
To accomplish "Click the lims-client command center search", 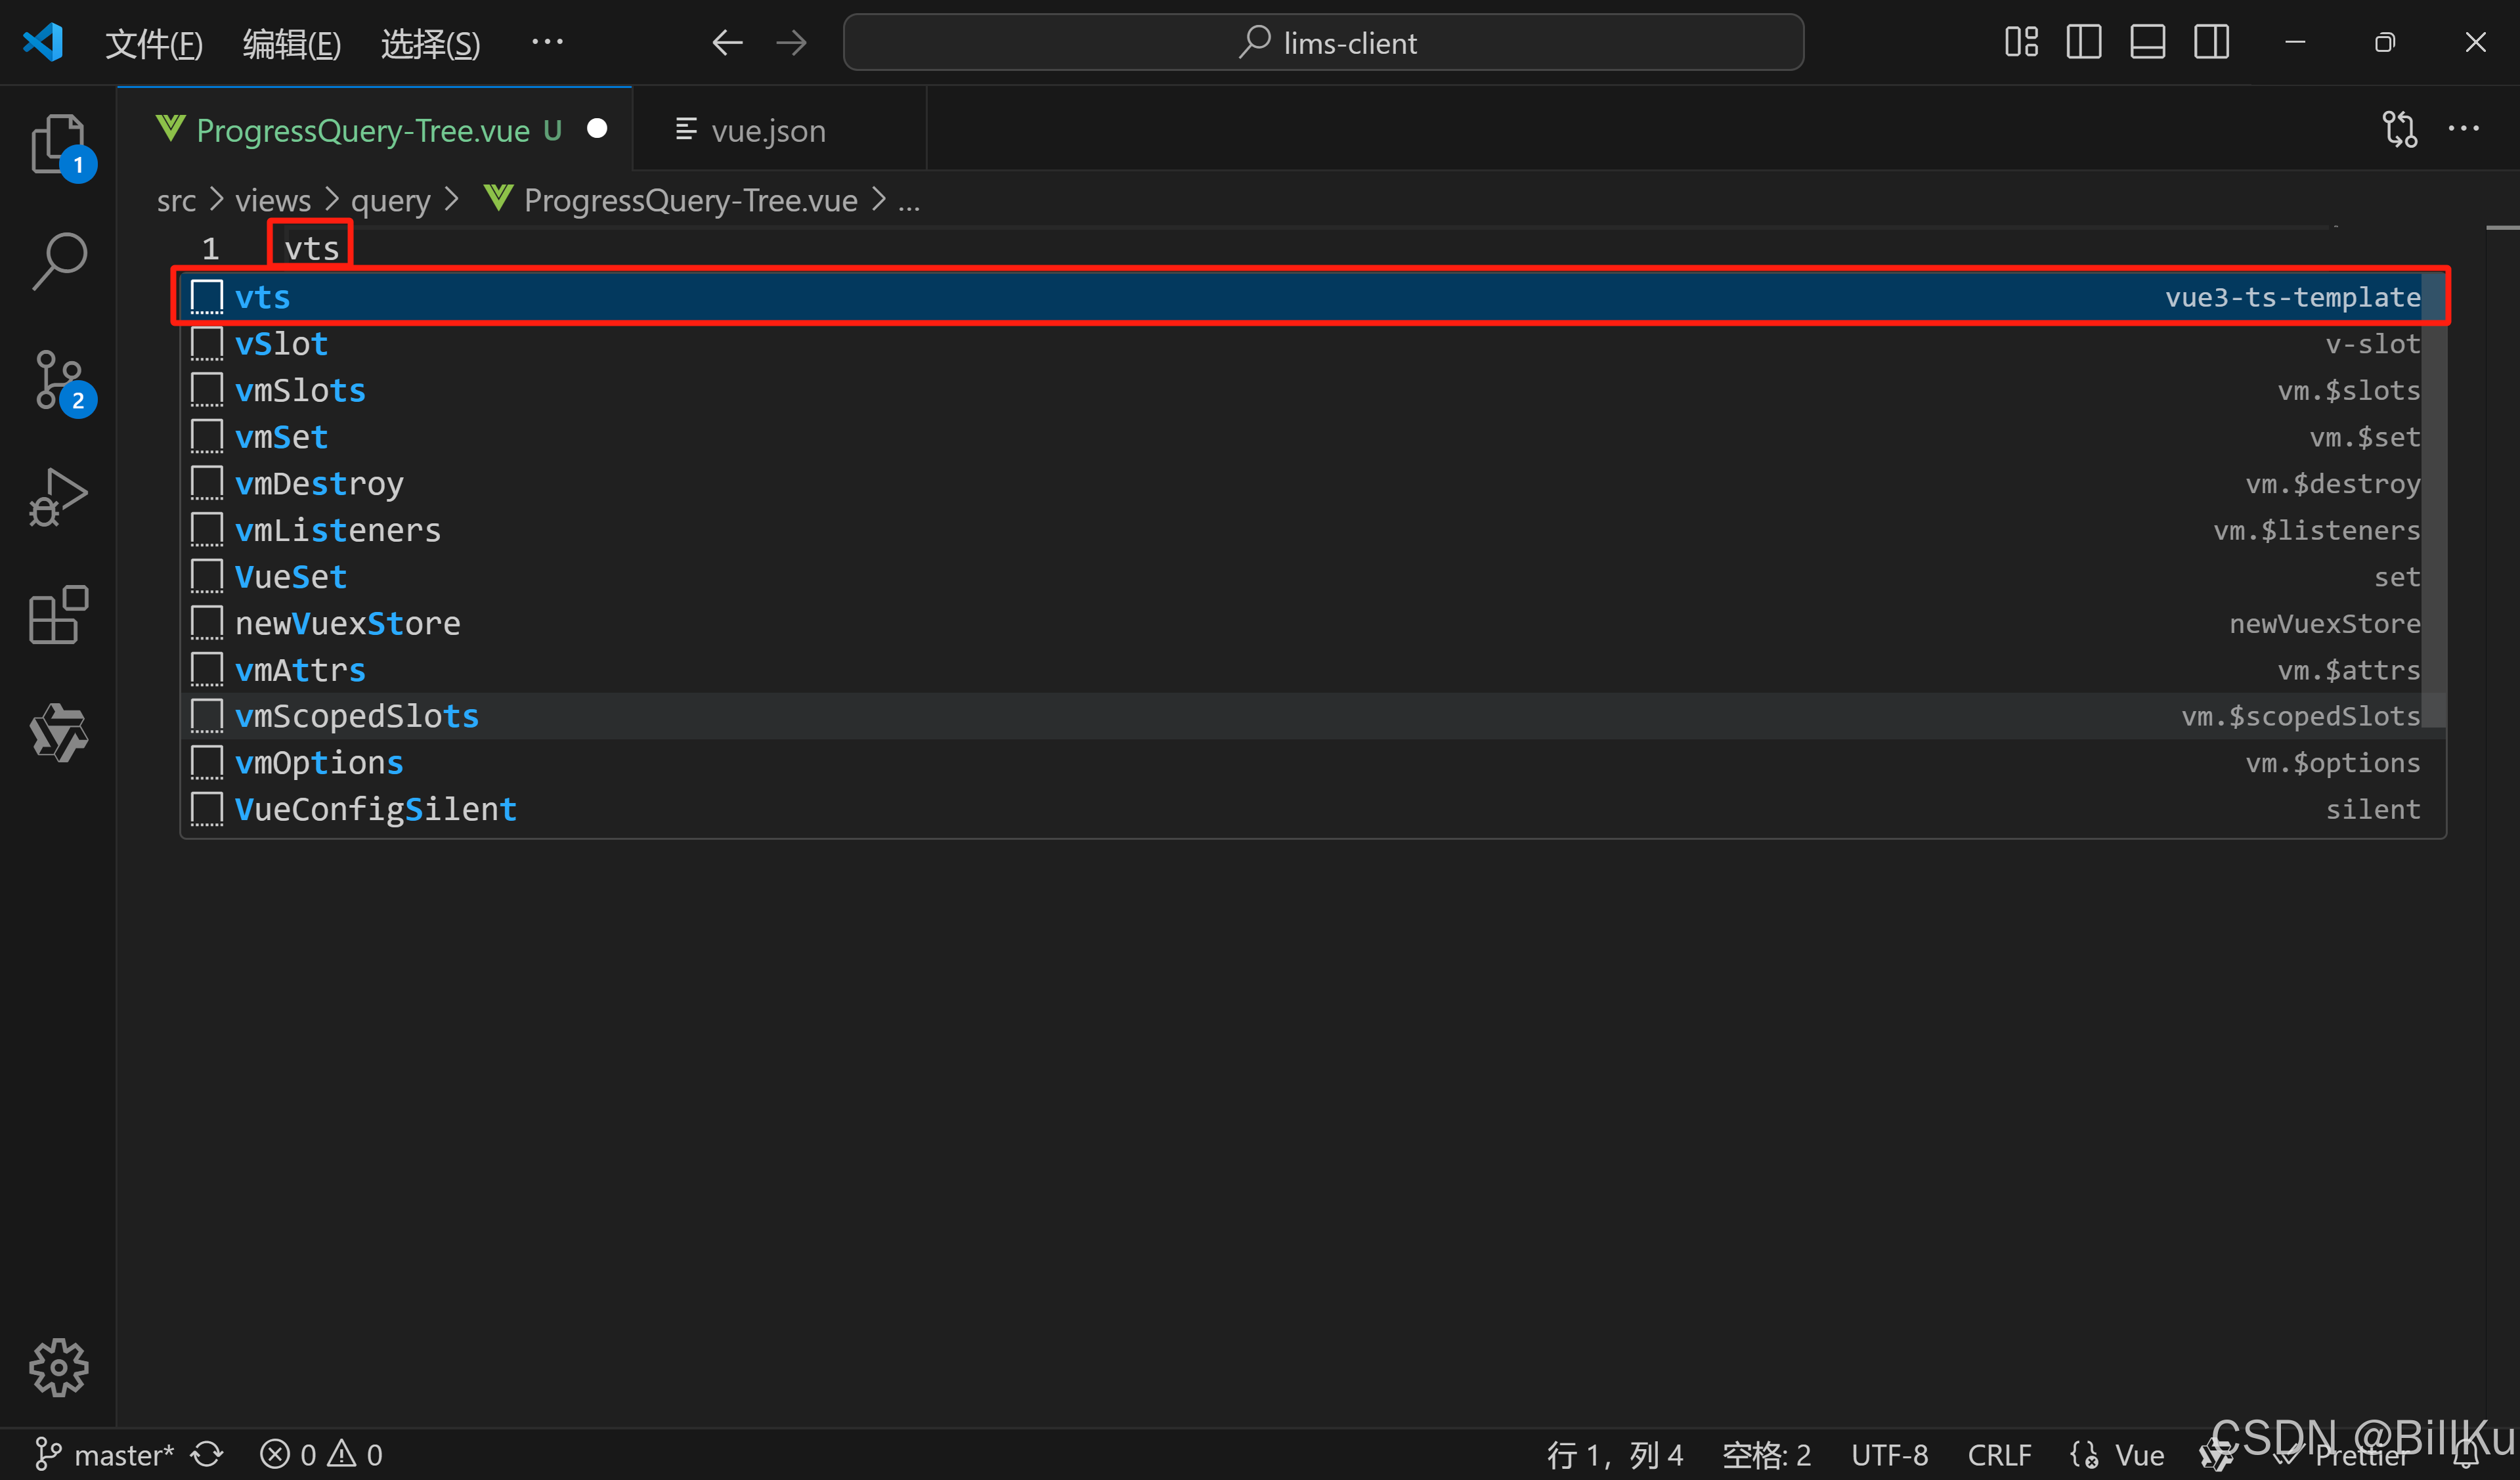I will [x=1323, y=43].
